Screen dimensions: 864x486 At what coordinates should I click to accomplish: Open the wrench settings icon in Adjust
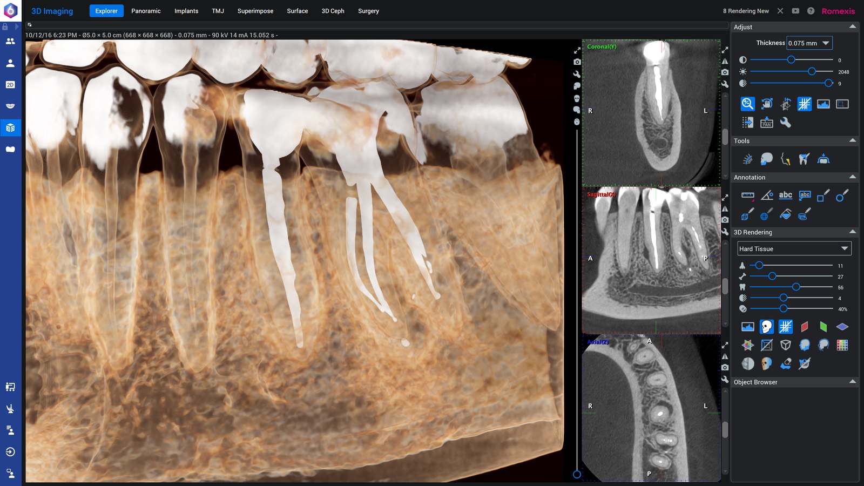[786, 123]
